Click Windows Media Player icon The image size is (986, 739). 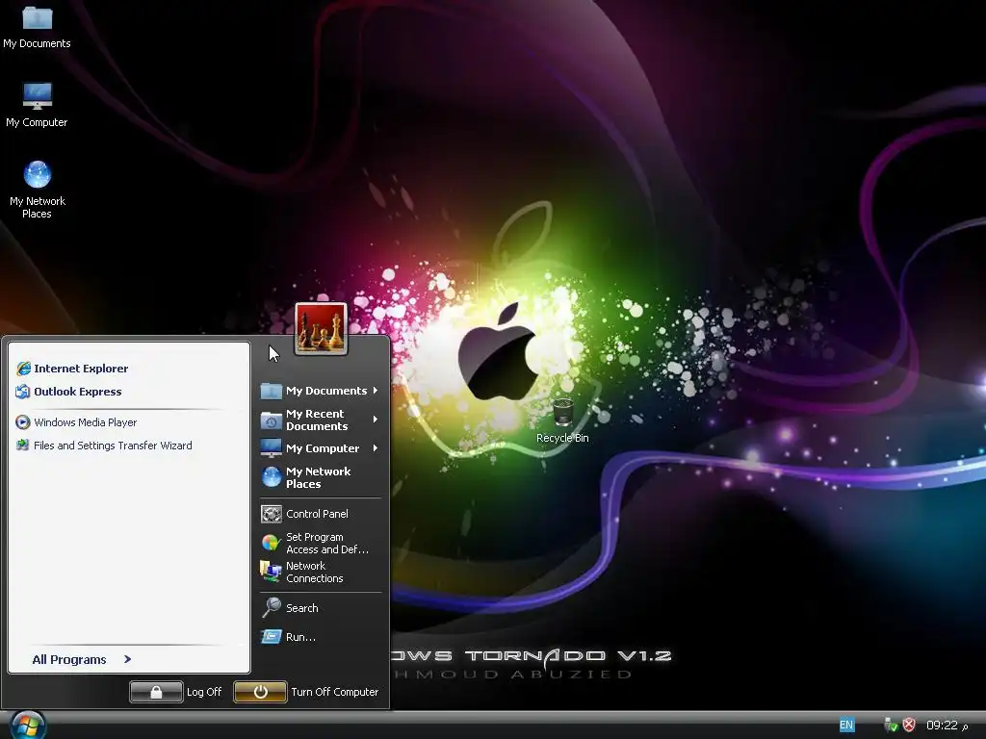point(23,422)
